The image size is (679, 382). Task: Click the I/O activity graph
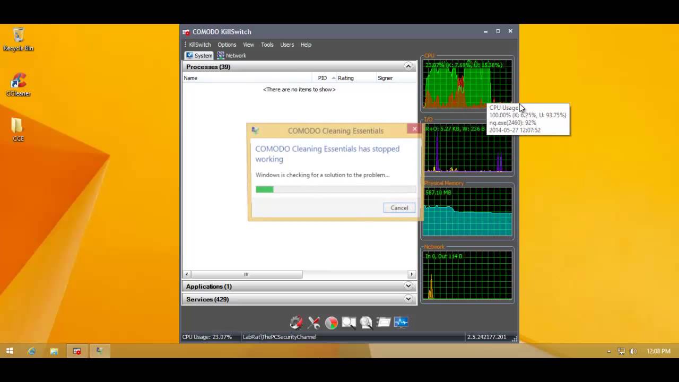coord(467,148)
